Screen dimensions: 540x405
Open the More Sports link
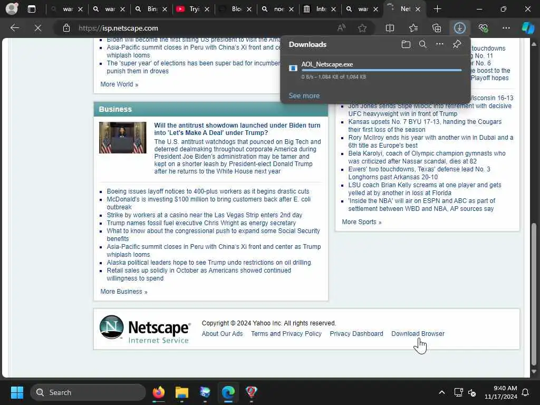362,222
